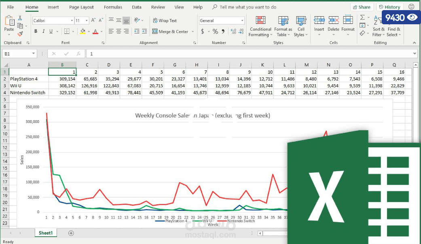Screen dimensions: 421x244
Task: Toggle Italic formatting
Action: point(43,32)
